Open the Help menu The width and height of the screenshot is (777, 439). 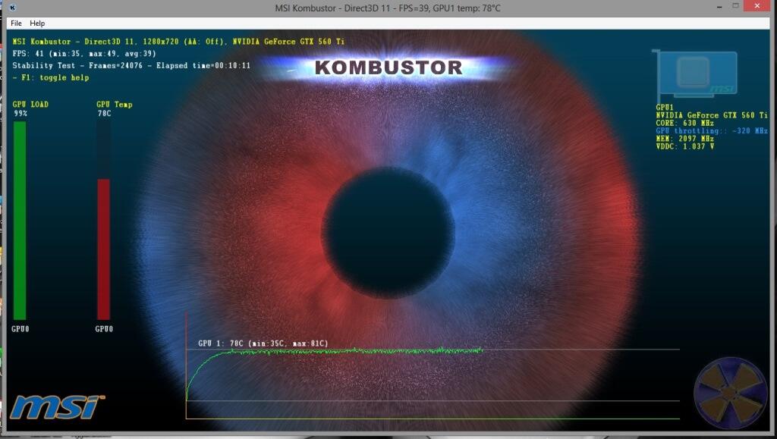coord(37,24)
